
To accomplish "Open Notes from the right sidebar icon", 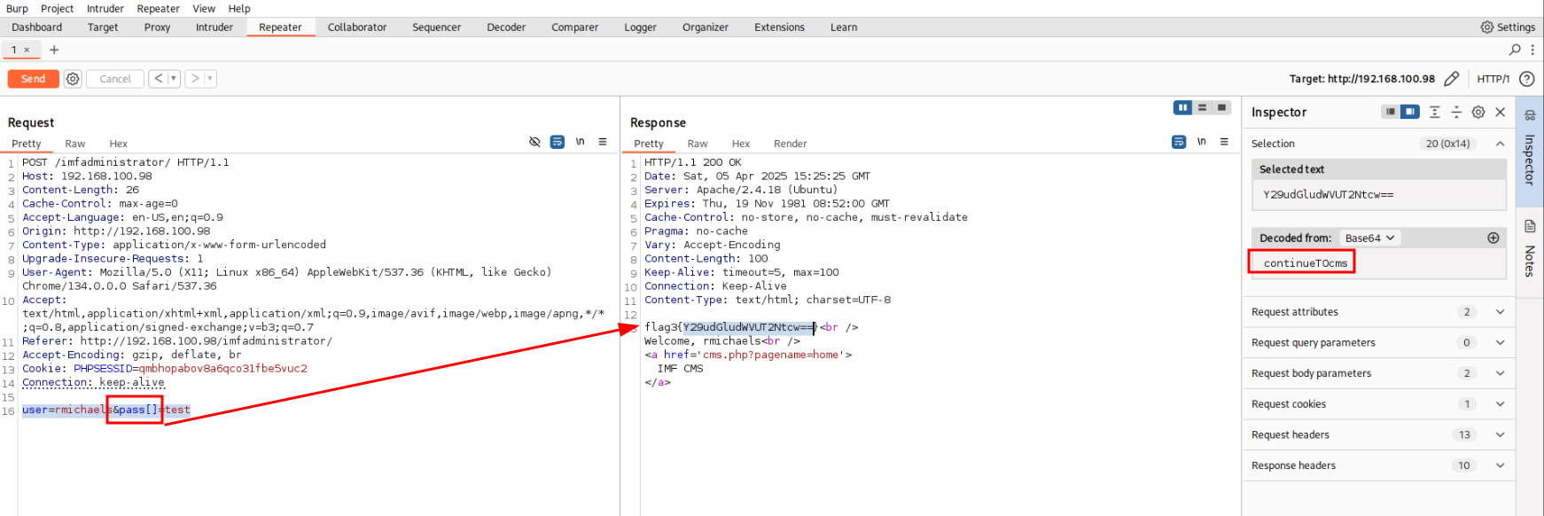I will point(1530,248).
